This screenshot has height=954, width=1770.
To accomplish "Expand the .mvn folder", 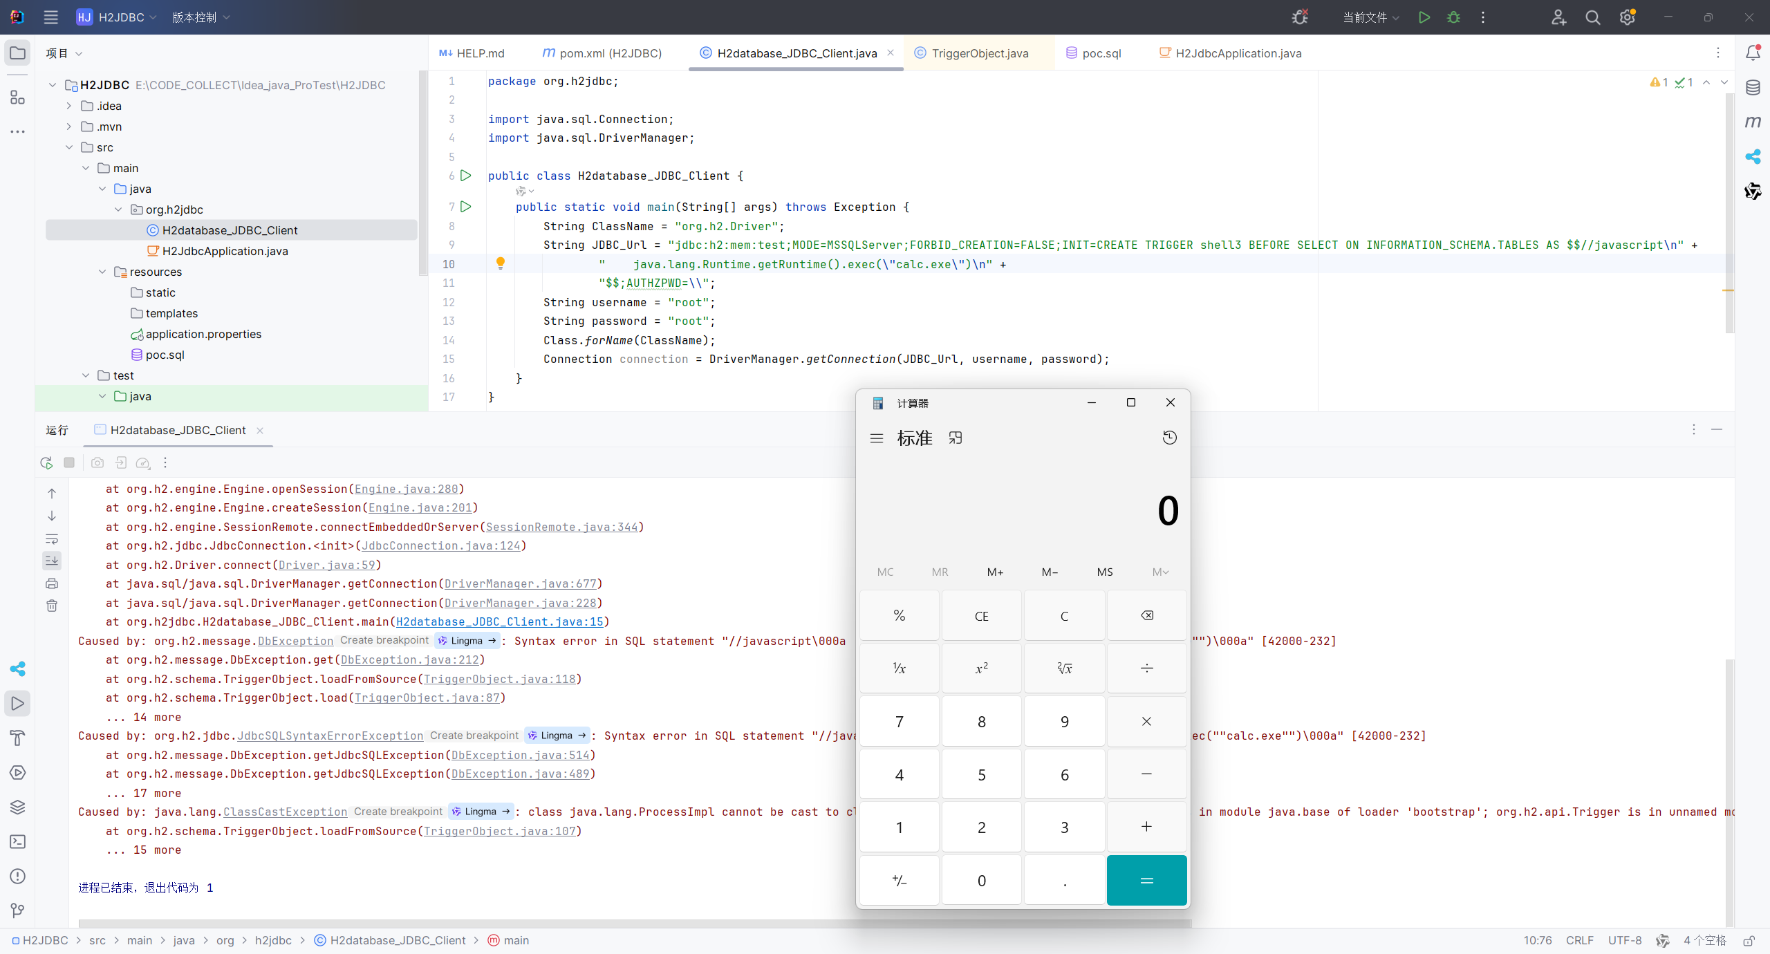I will 69,127.
